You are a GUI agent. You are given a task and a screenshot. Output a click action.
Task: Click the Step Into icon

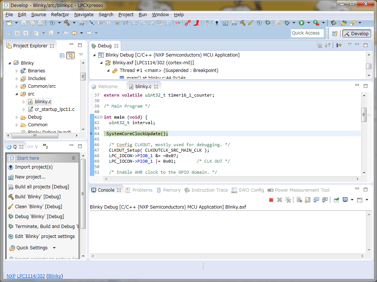(134, 23)
